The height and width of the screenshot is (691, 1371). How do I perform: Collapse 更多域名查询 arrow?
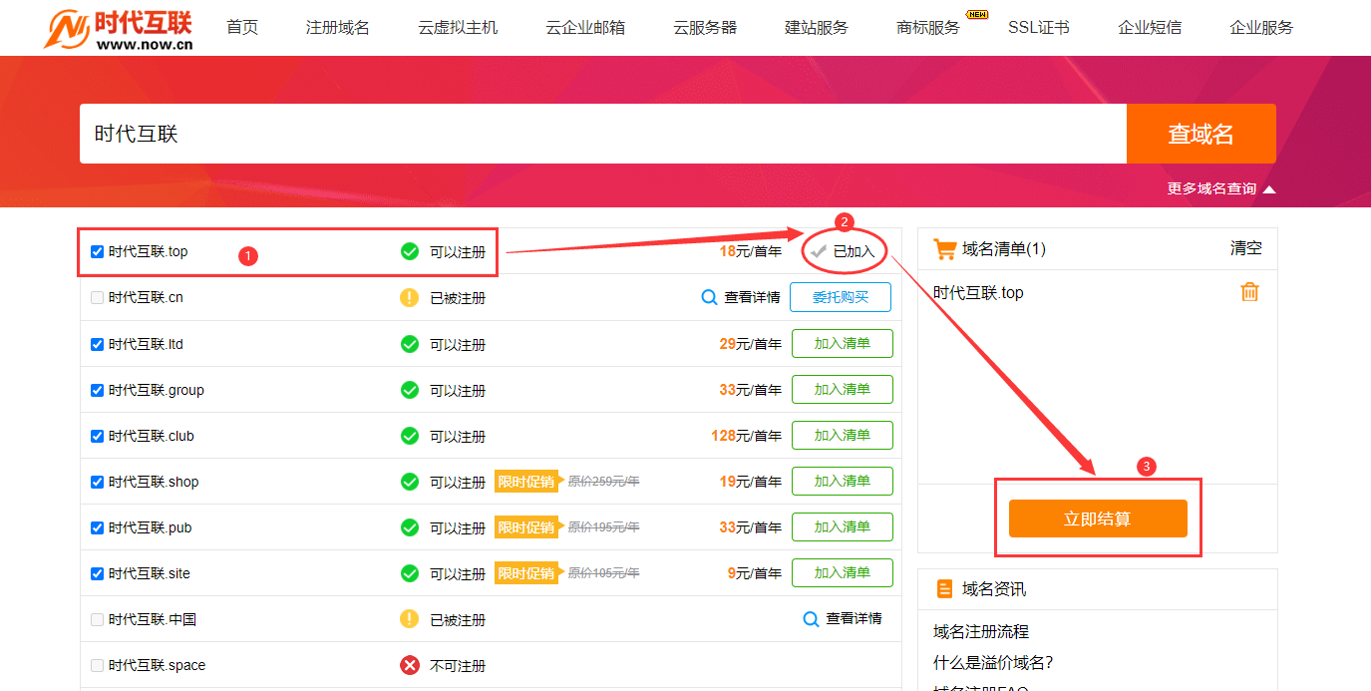(x=1268, y=189)
